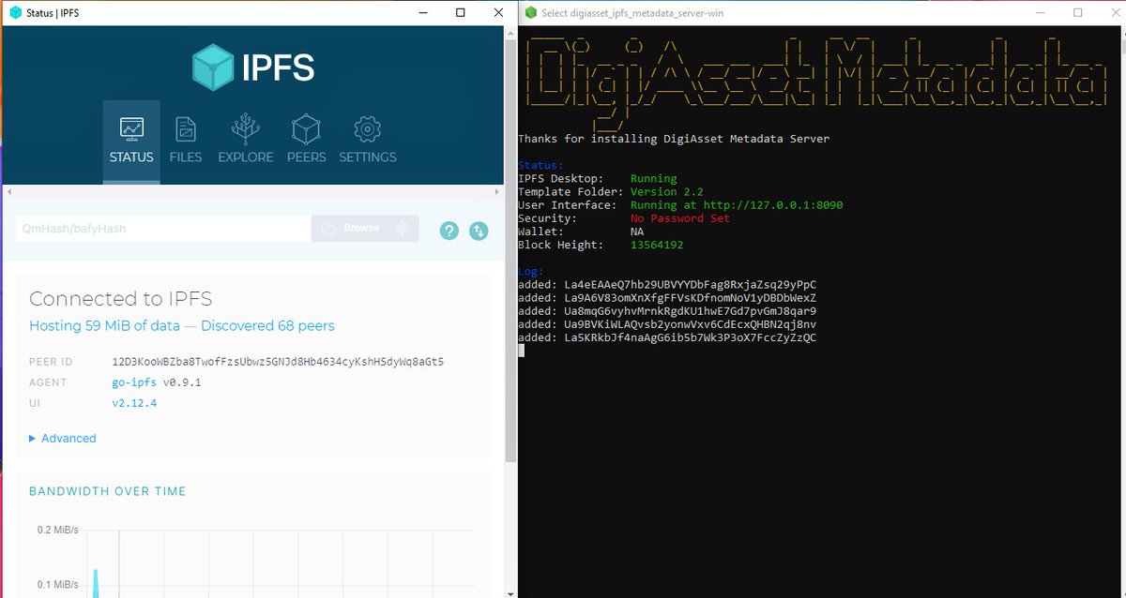Viewport: 1126px width, 598px height.
Task: Click the IPFS cube logo
Action: (213, 68)
